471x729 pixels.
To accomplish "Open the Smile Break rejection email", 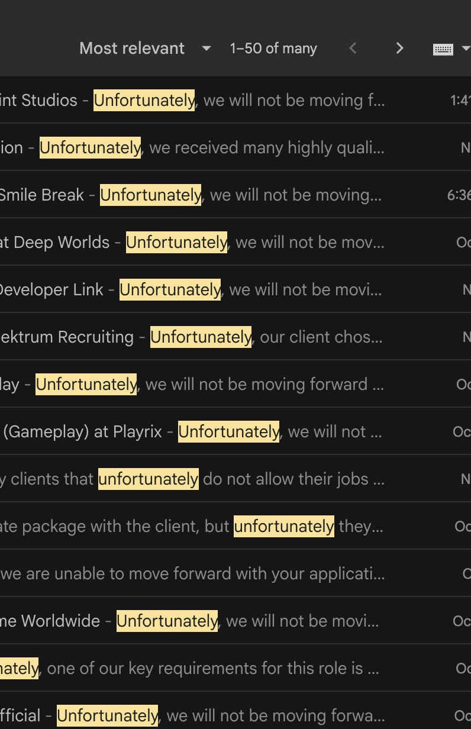I will pos(236,195).
